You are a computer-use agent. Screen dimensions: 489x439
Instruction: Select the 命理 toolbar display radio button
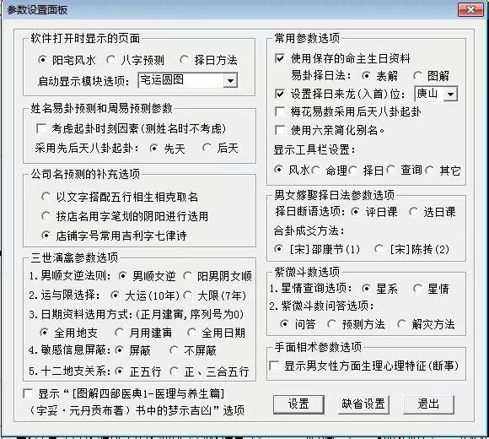(316, 170)
